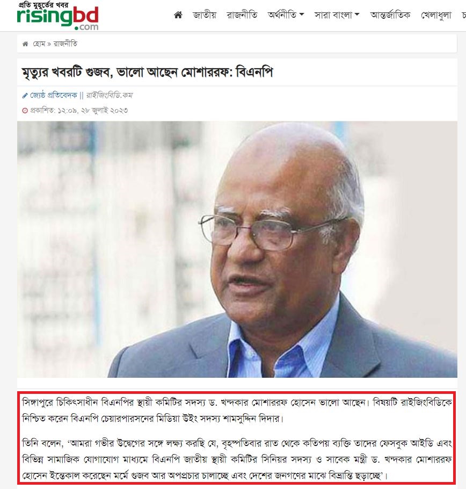Screen dimensions: 466x489
Task: Open the খেলাধুলা menu item
Action: tap(436, 15)
